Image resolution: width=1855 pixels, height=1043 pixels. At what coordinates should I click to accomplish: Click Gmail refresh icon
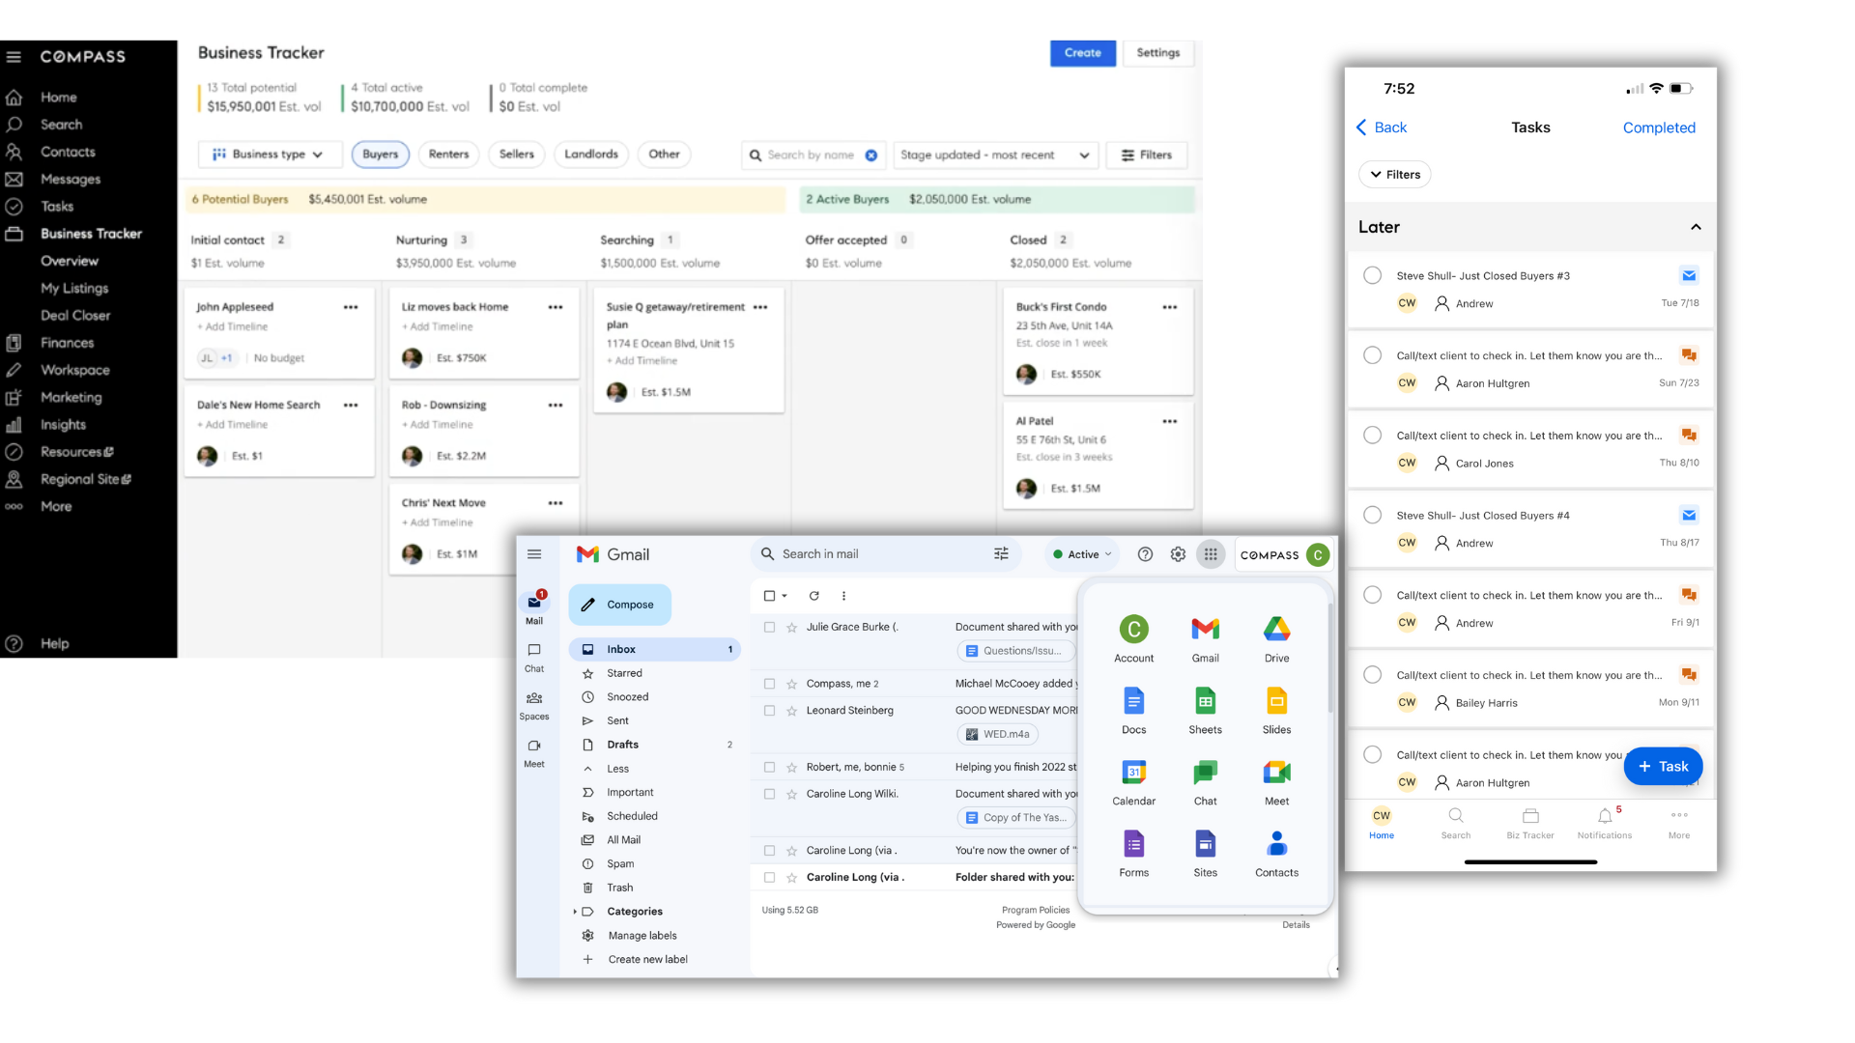click(x=813, y=596)
